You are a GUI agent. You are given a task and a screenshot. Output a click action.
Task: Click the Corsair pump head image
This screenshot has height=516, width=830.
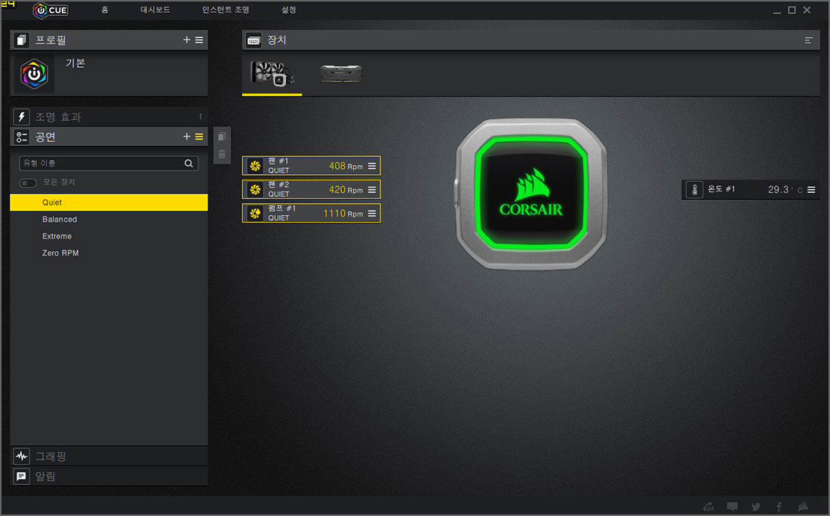click(x=531, y=194)
